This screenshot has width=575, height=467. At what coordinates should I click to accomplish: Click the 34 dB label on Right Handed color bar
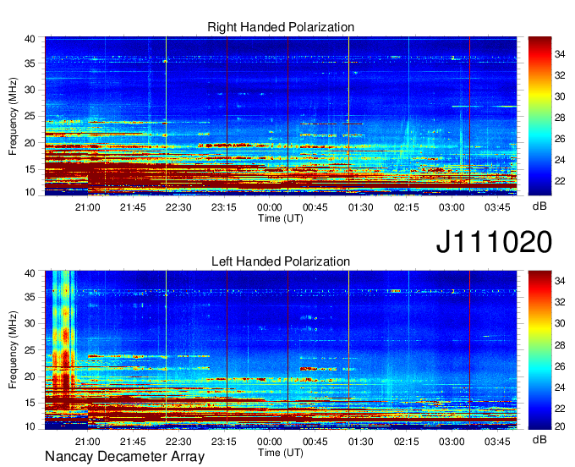pos(560,55)
